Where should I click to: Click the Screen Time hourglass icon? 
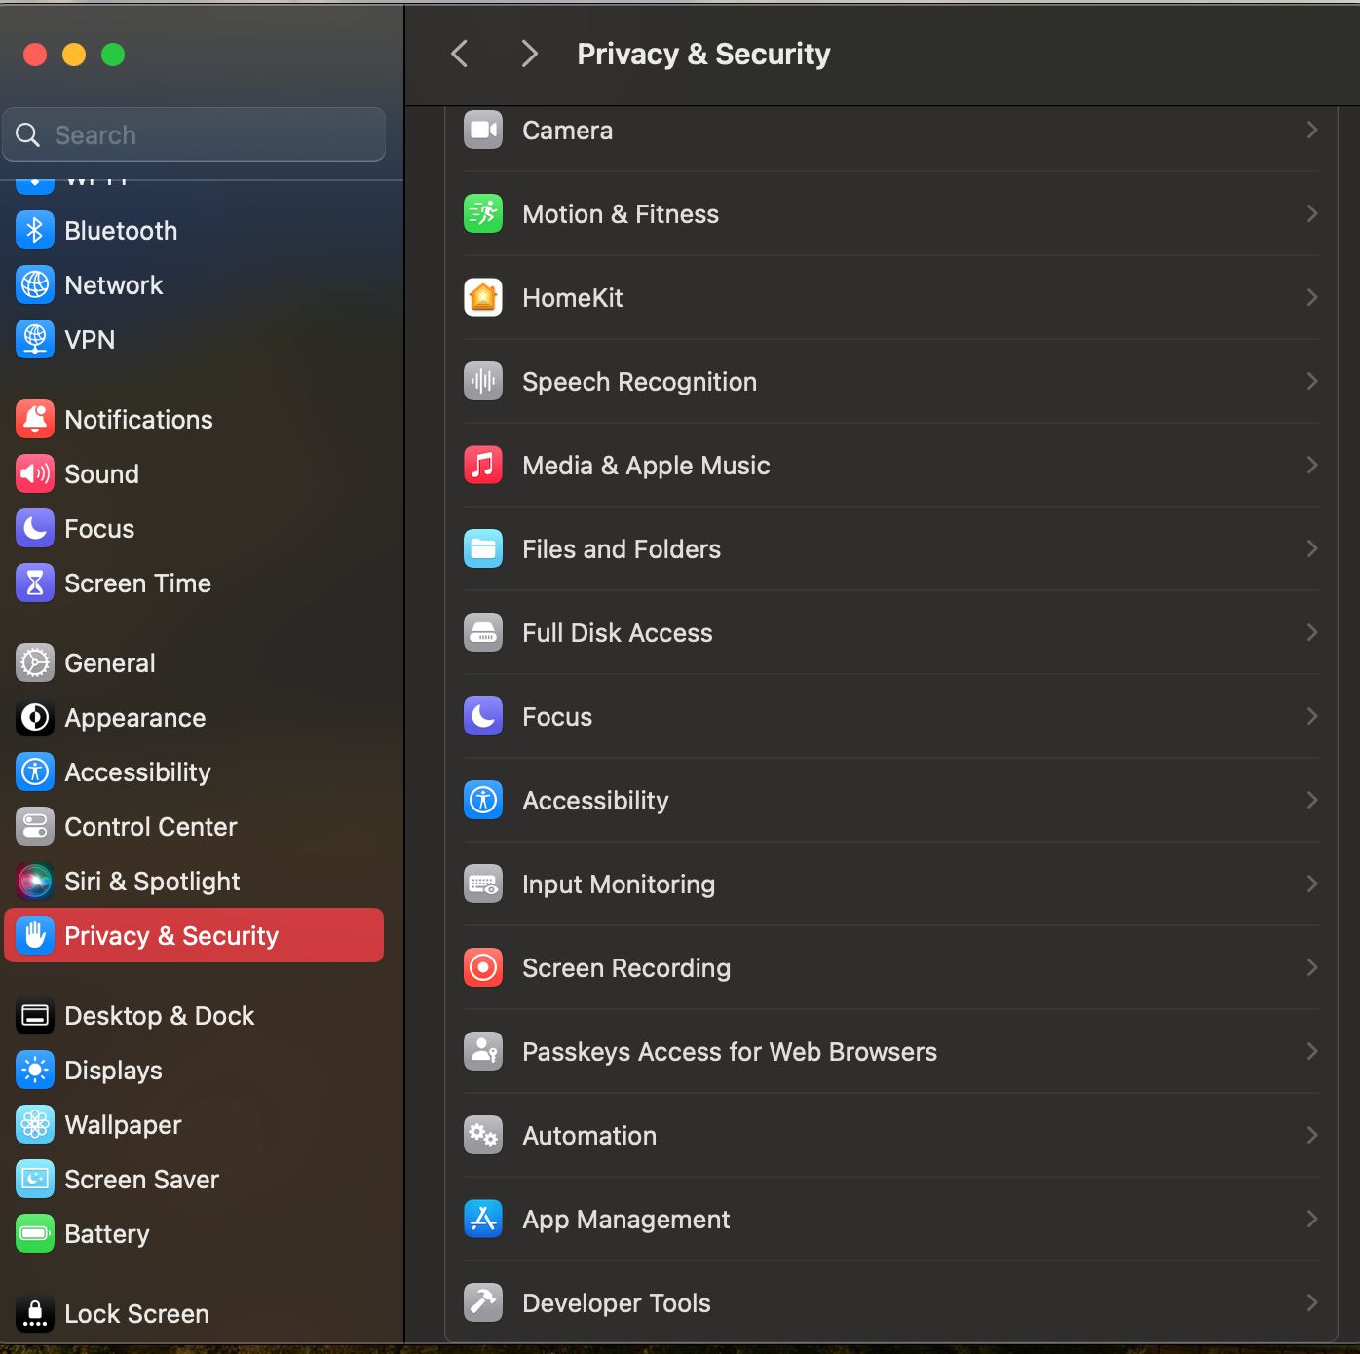coord(35,583)
